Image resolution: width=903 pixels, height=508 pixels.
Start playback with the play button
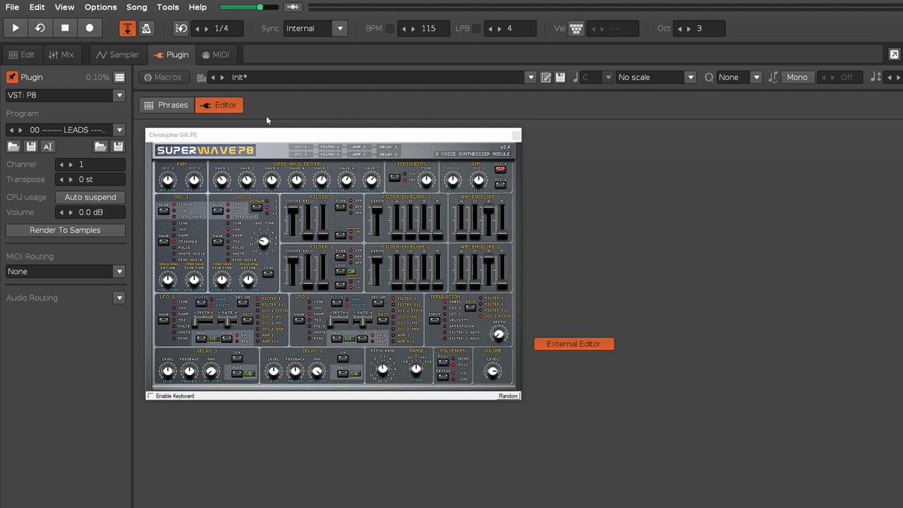click(15, 28)
